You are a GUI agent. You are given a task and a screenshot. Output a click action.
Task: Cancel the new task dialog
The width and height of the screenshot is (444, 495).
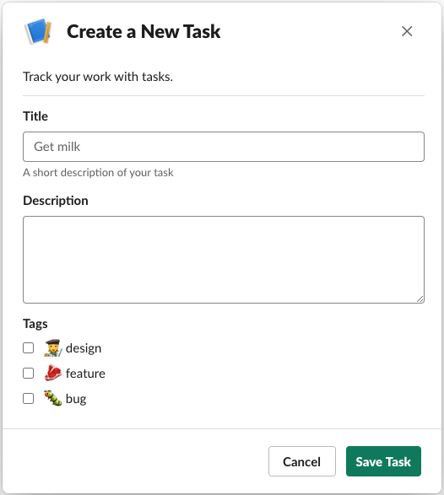click(302, 461)
